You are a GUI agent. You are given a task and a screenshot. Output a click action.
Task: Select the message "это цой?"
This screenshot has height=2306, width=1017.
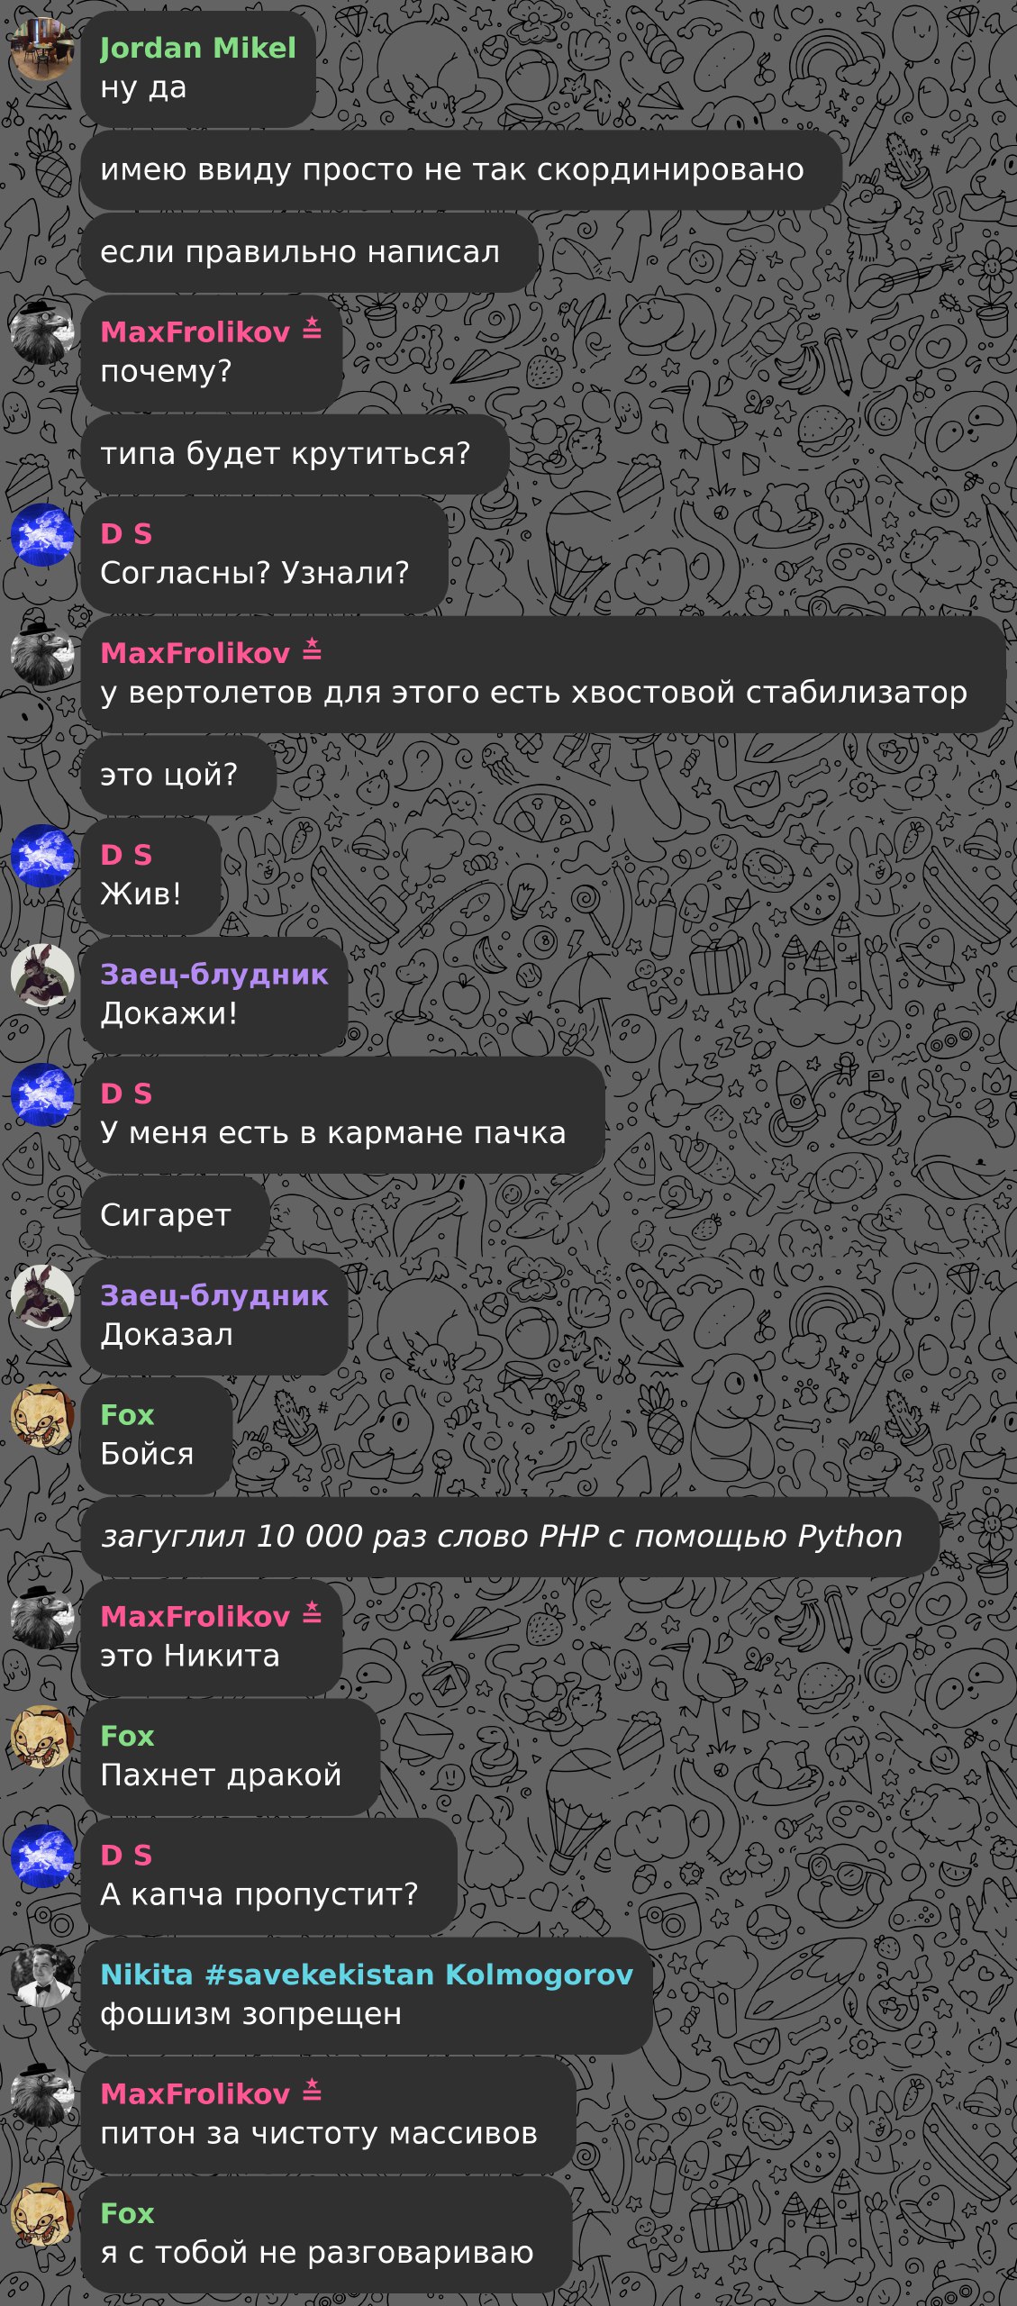coord(178,776)
